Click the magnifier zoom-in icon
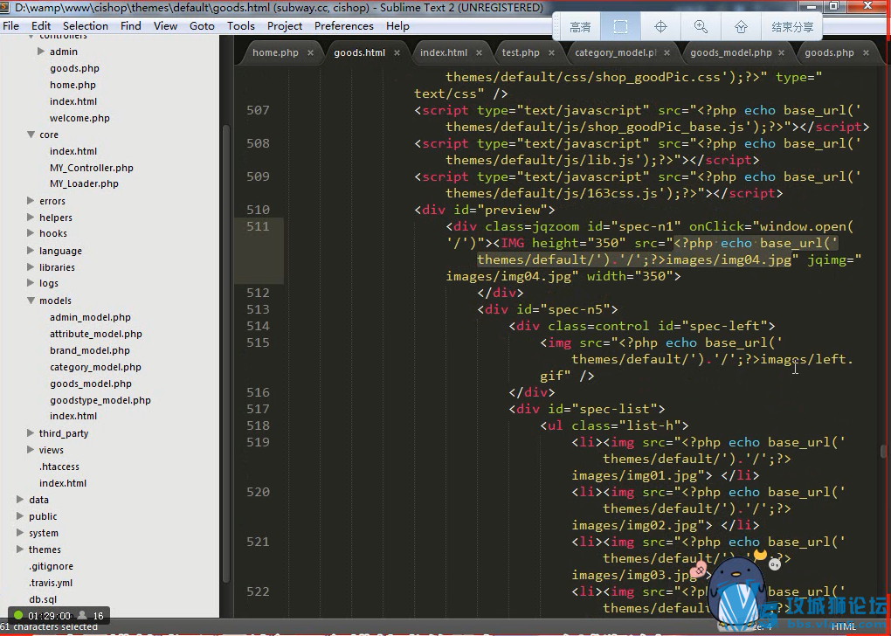This screenshot has width=891, height=636. pos(701,27)
